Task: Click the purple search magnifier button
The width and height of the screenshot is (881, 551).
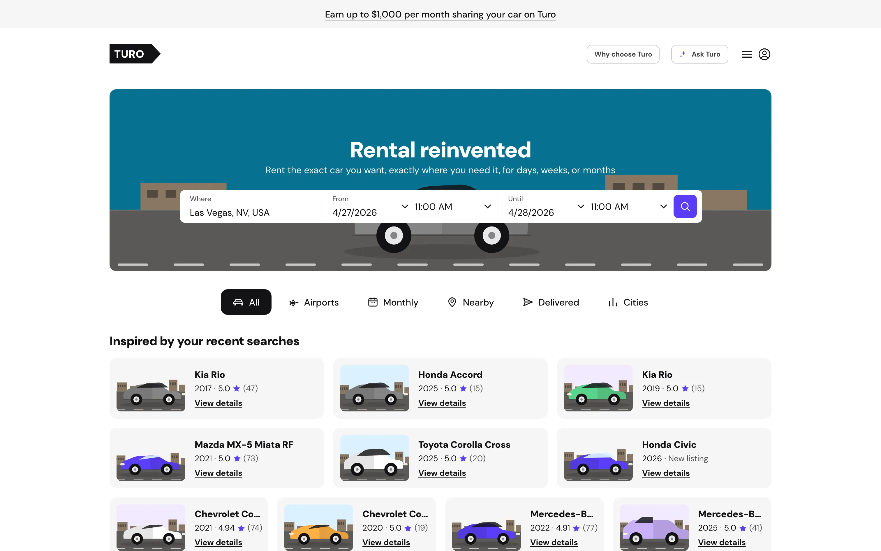Action: click(685, 206)
